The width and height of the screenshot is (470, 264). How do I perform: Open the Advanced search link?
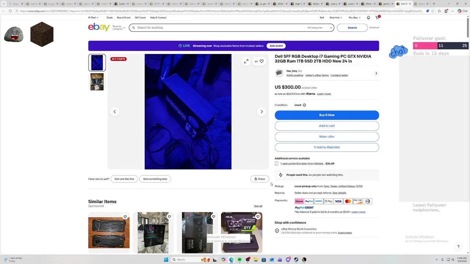374,27
